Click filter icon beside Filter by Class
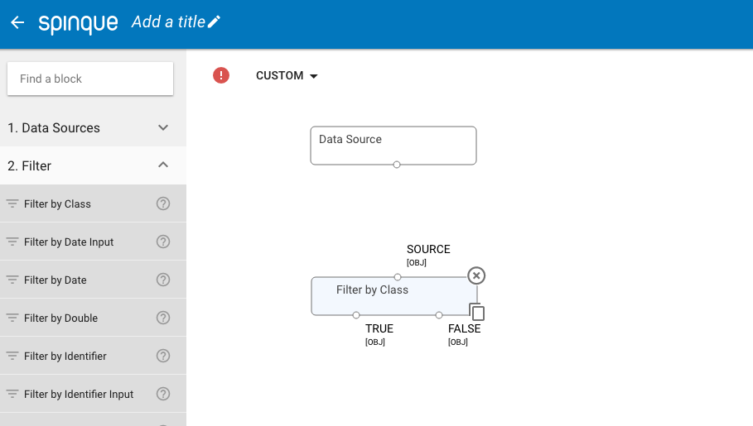Screen dimensions: 753x426 point(12,203)
